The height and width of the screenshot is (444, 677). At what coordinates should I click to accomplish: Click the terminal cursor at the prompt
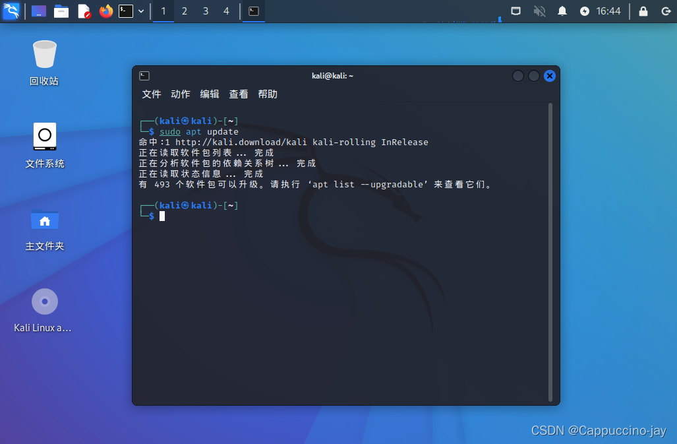(x=162, y=216)
